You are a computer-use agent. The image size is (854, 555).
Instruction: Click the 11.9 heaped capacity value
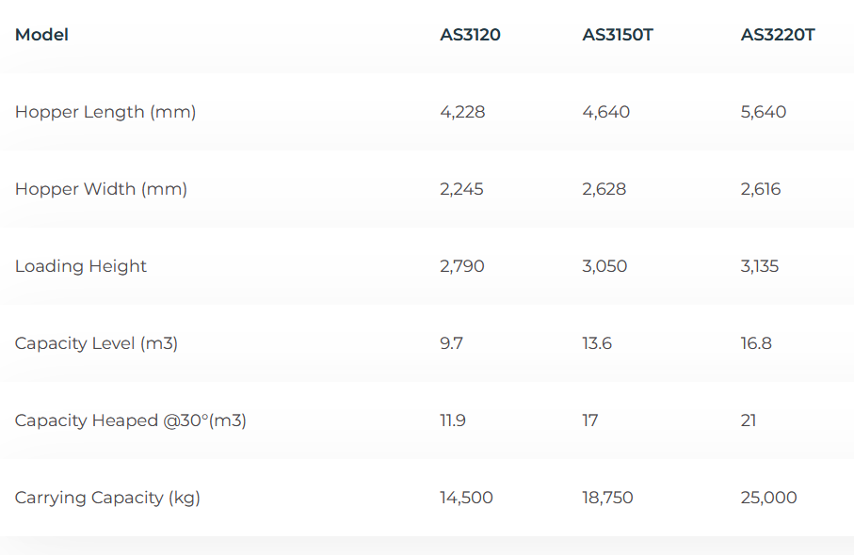tap(453, 420)
